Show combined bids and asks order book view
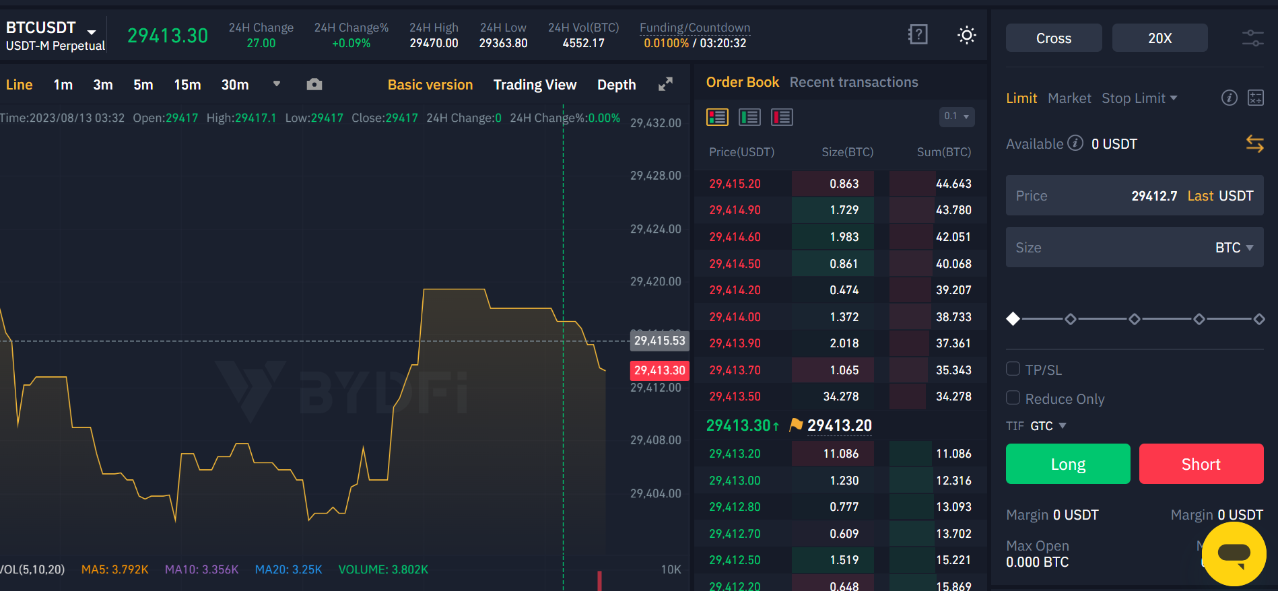Viewport: 1278px width, 591px height. tap(717, 117)
